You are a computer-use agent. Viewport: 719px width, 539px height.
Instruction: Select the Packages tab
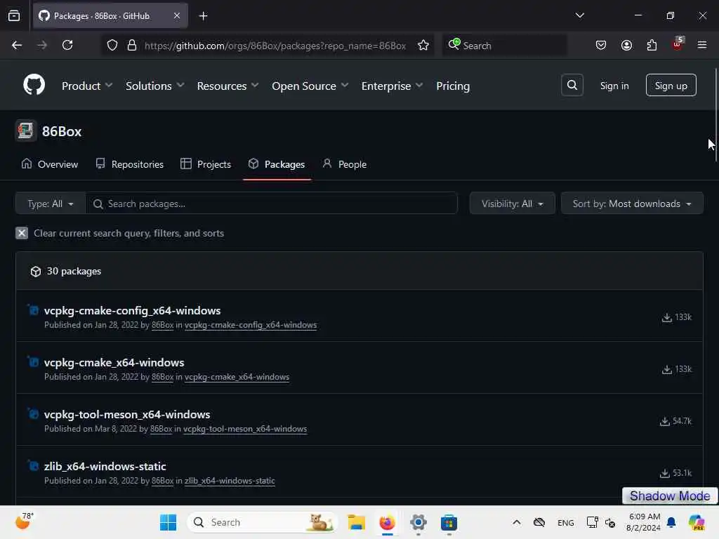(x=277, y=164)
